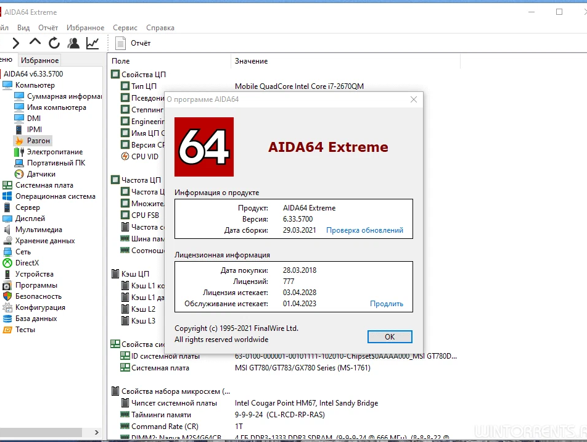Click the sidebar scrollbar right arrow
Viewport: 587px width, 442px height.
coord(97,432)
